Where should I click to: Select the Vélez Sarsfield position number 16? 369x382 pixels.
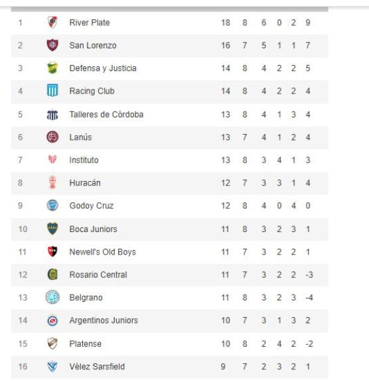(x=23, y=366)
